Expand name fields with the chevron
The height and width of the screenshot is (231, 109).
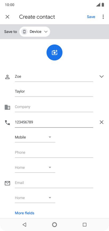(x=102, y=76)
